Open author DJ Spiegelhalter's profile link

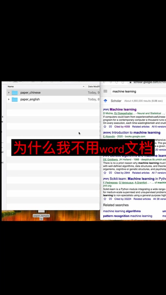(x=124, y=114)
